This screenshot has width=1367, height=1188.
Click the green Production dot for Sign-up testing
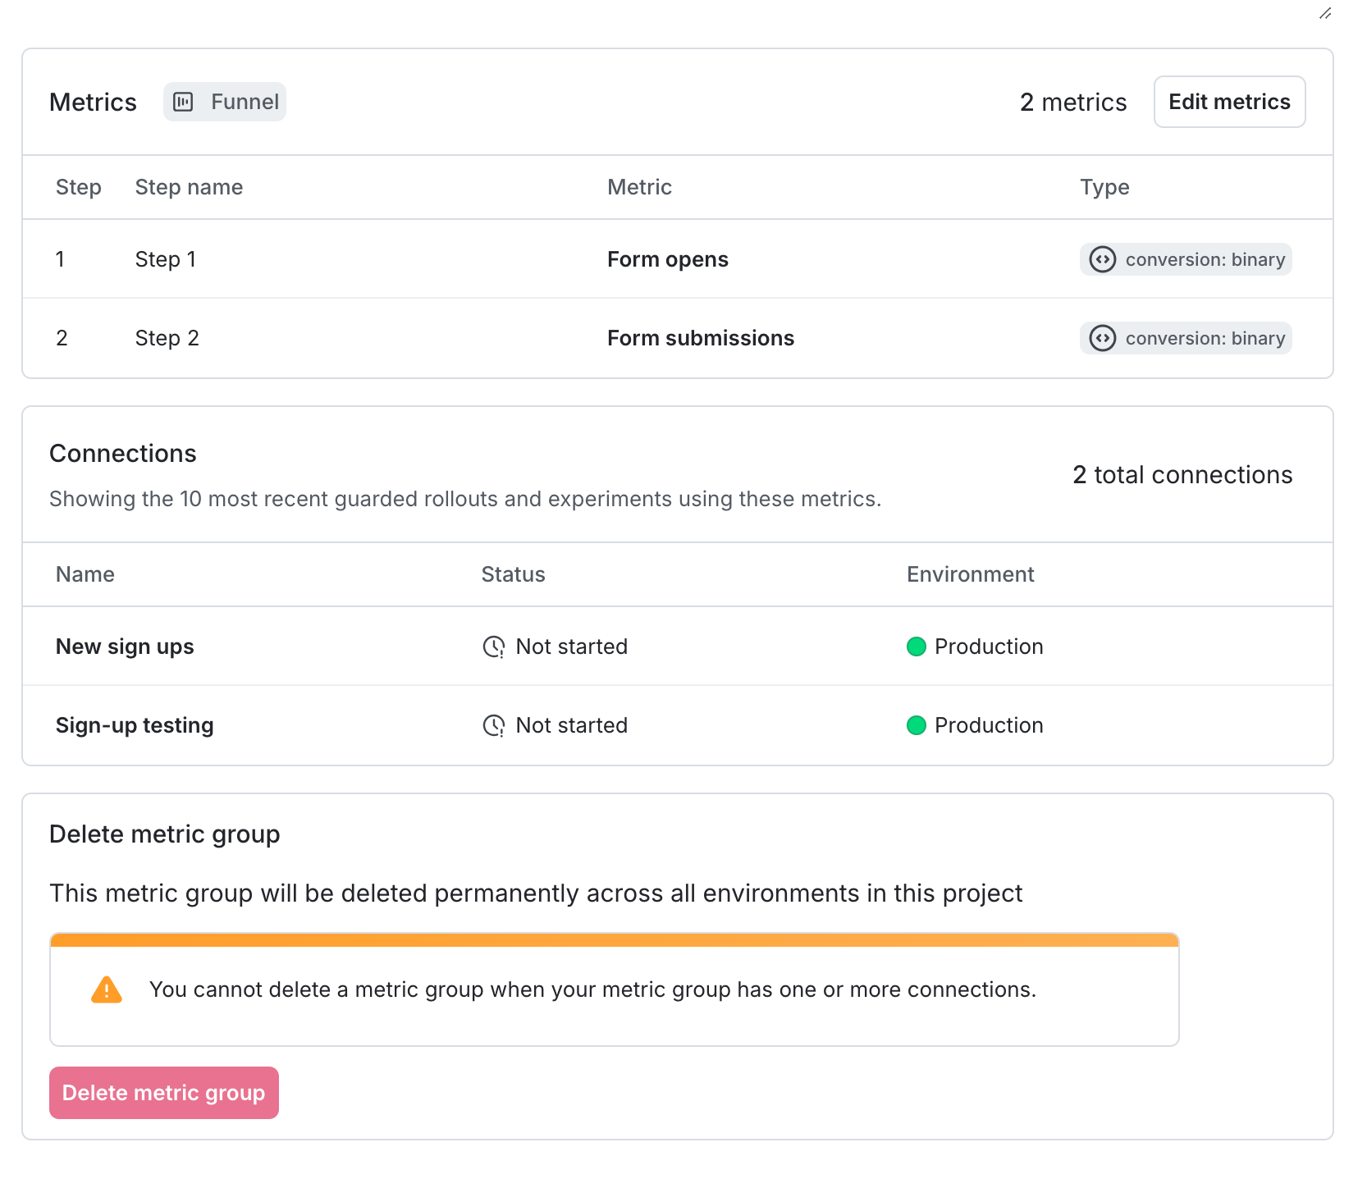coord(917,725)
